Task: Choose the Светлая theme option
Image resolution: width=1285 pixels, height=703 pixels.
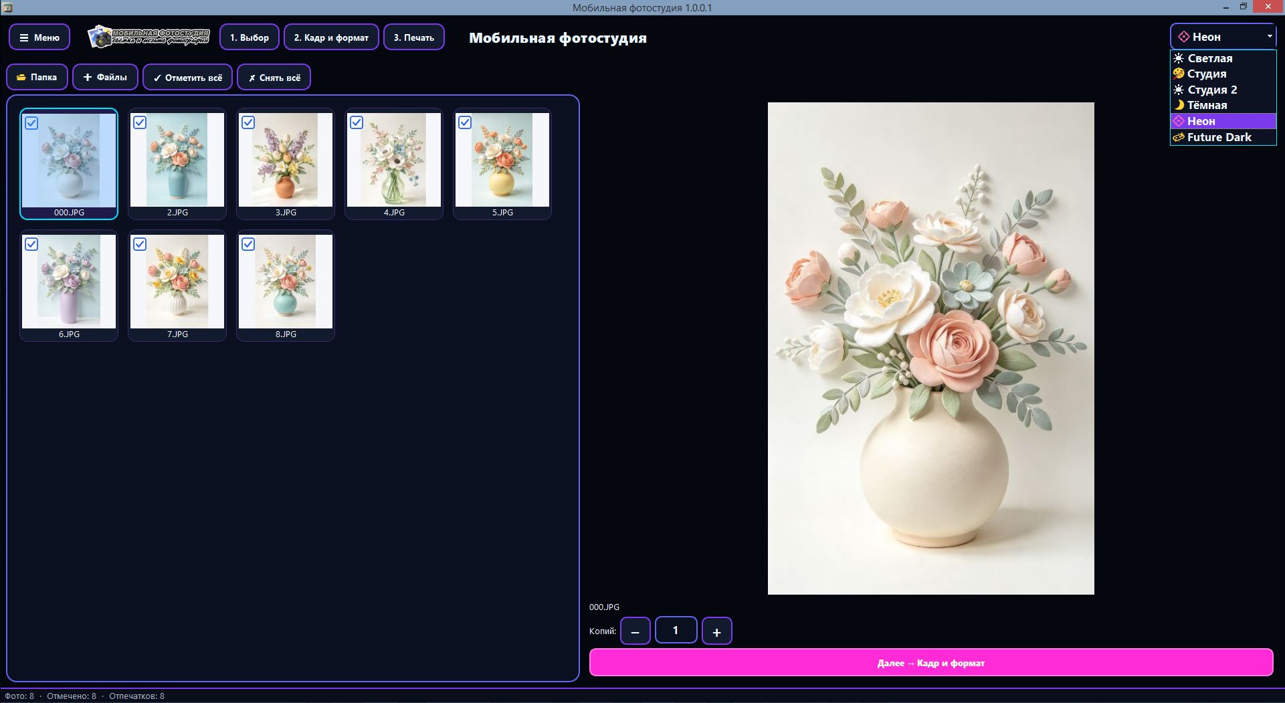Action: pos(1223,58)
